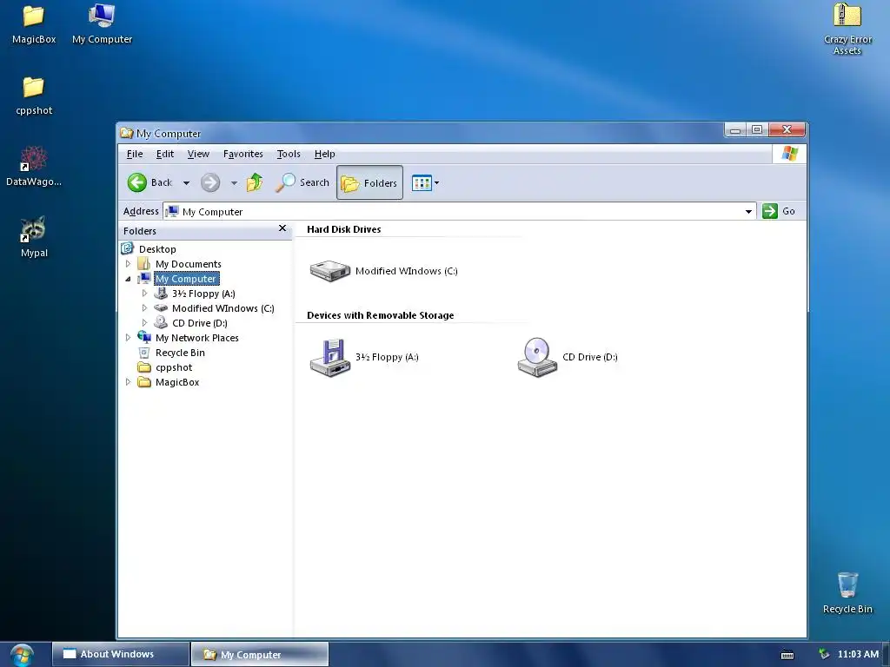Select cppshot desktop folder
The width and height of the screenshot is (890, 667).
[x=34, y=96]
